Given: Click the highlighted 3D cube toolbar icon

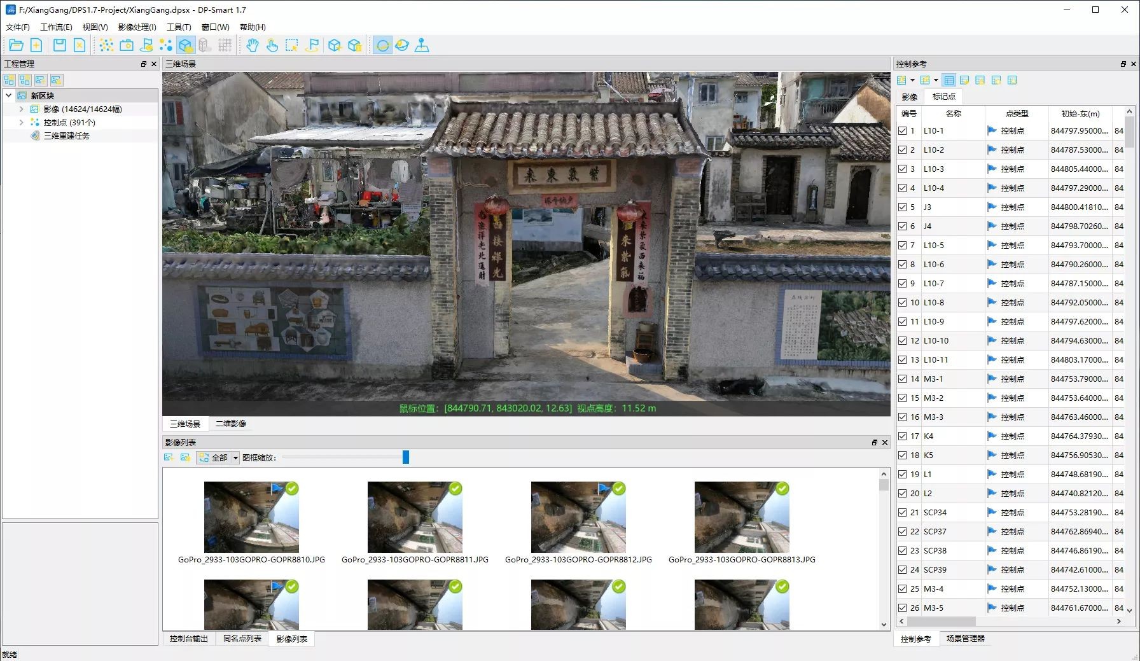Looking at the screenshot, I should [x=185, y=45].
